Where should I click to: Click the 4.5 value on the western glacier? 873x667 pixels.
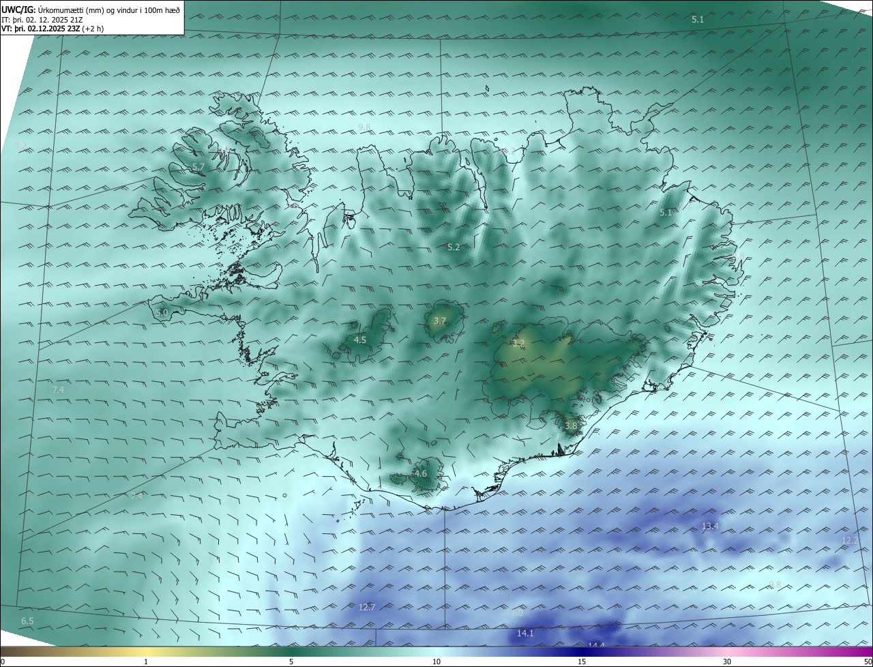tap(360, 340)
